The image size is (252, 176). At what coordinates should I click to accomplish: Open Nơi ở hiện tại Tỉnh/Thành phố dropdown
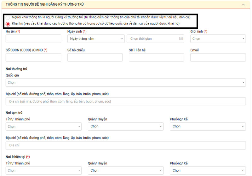coord(43,171)
